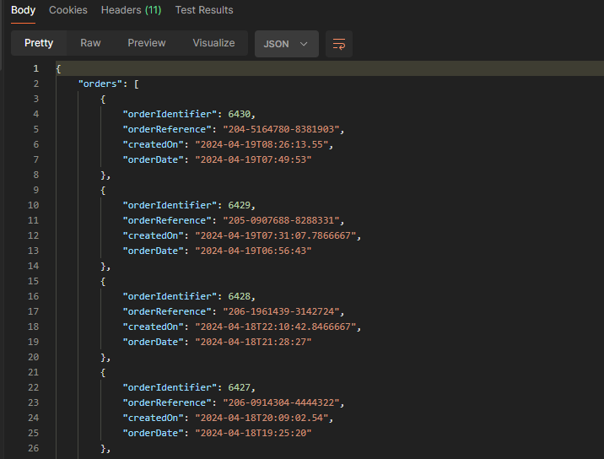604x459 pixels.
Task: View the Test Results tab
Action: tap(204, 10)
